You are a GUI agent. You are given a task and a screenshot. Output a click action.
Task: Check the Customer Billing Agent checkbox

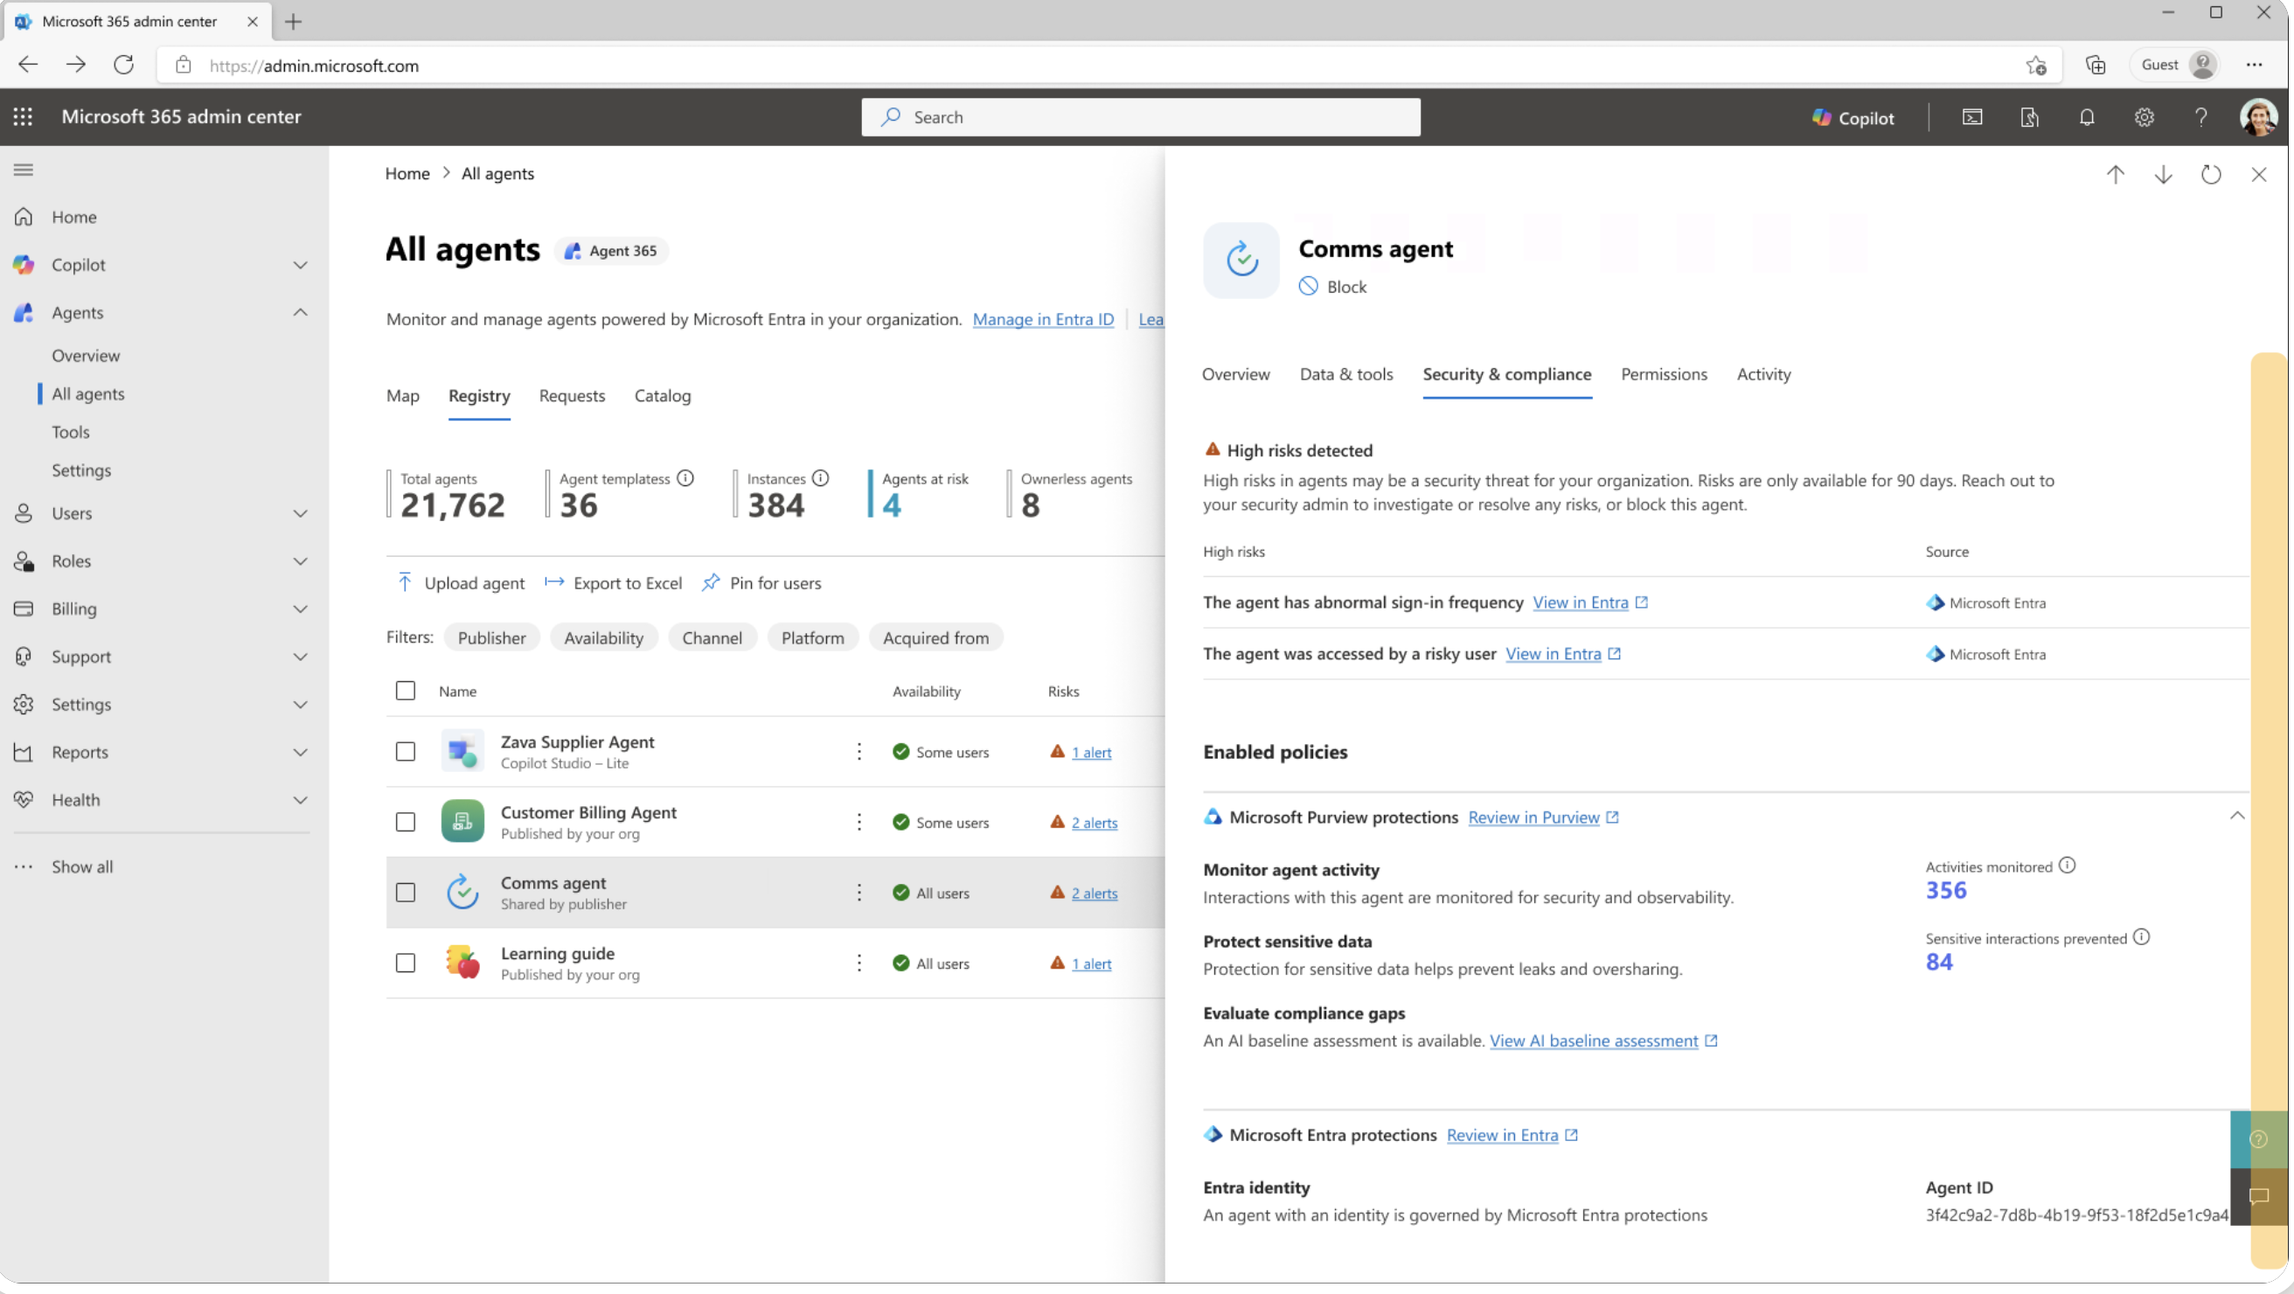[x=405, y=823]
